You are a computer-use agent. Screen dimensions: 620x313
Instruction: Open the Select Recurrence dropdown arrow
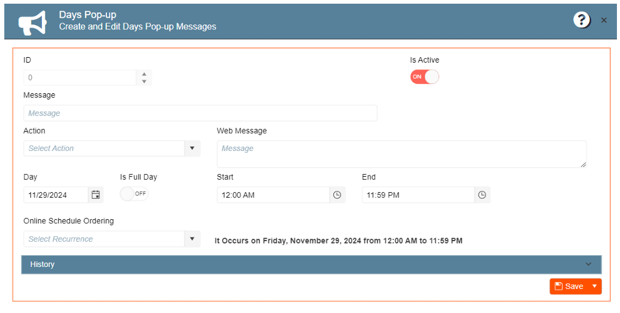(192, 239)
